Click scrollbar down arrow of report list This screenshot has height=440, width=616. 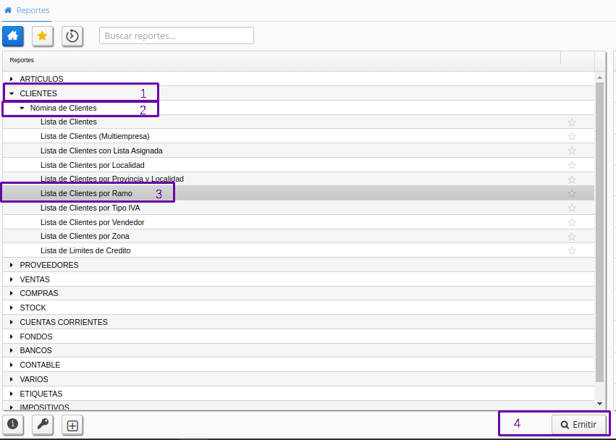599,404
